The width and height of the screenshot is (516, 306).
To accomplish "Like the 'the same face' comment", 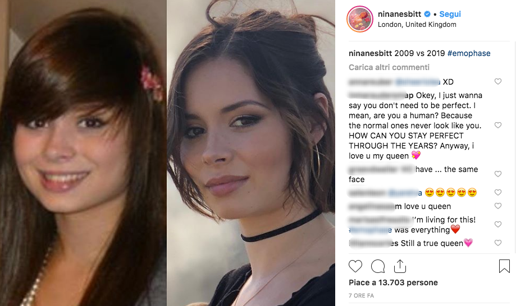I will 498,174.
